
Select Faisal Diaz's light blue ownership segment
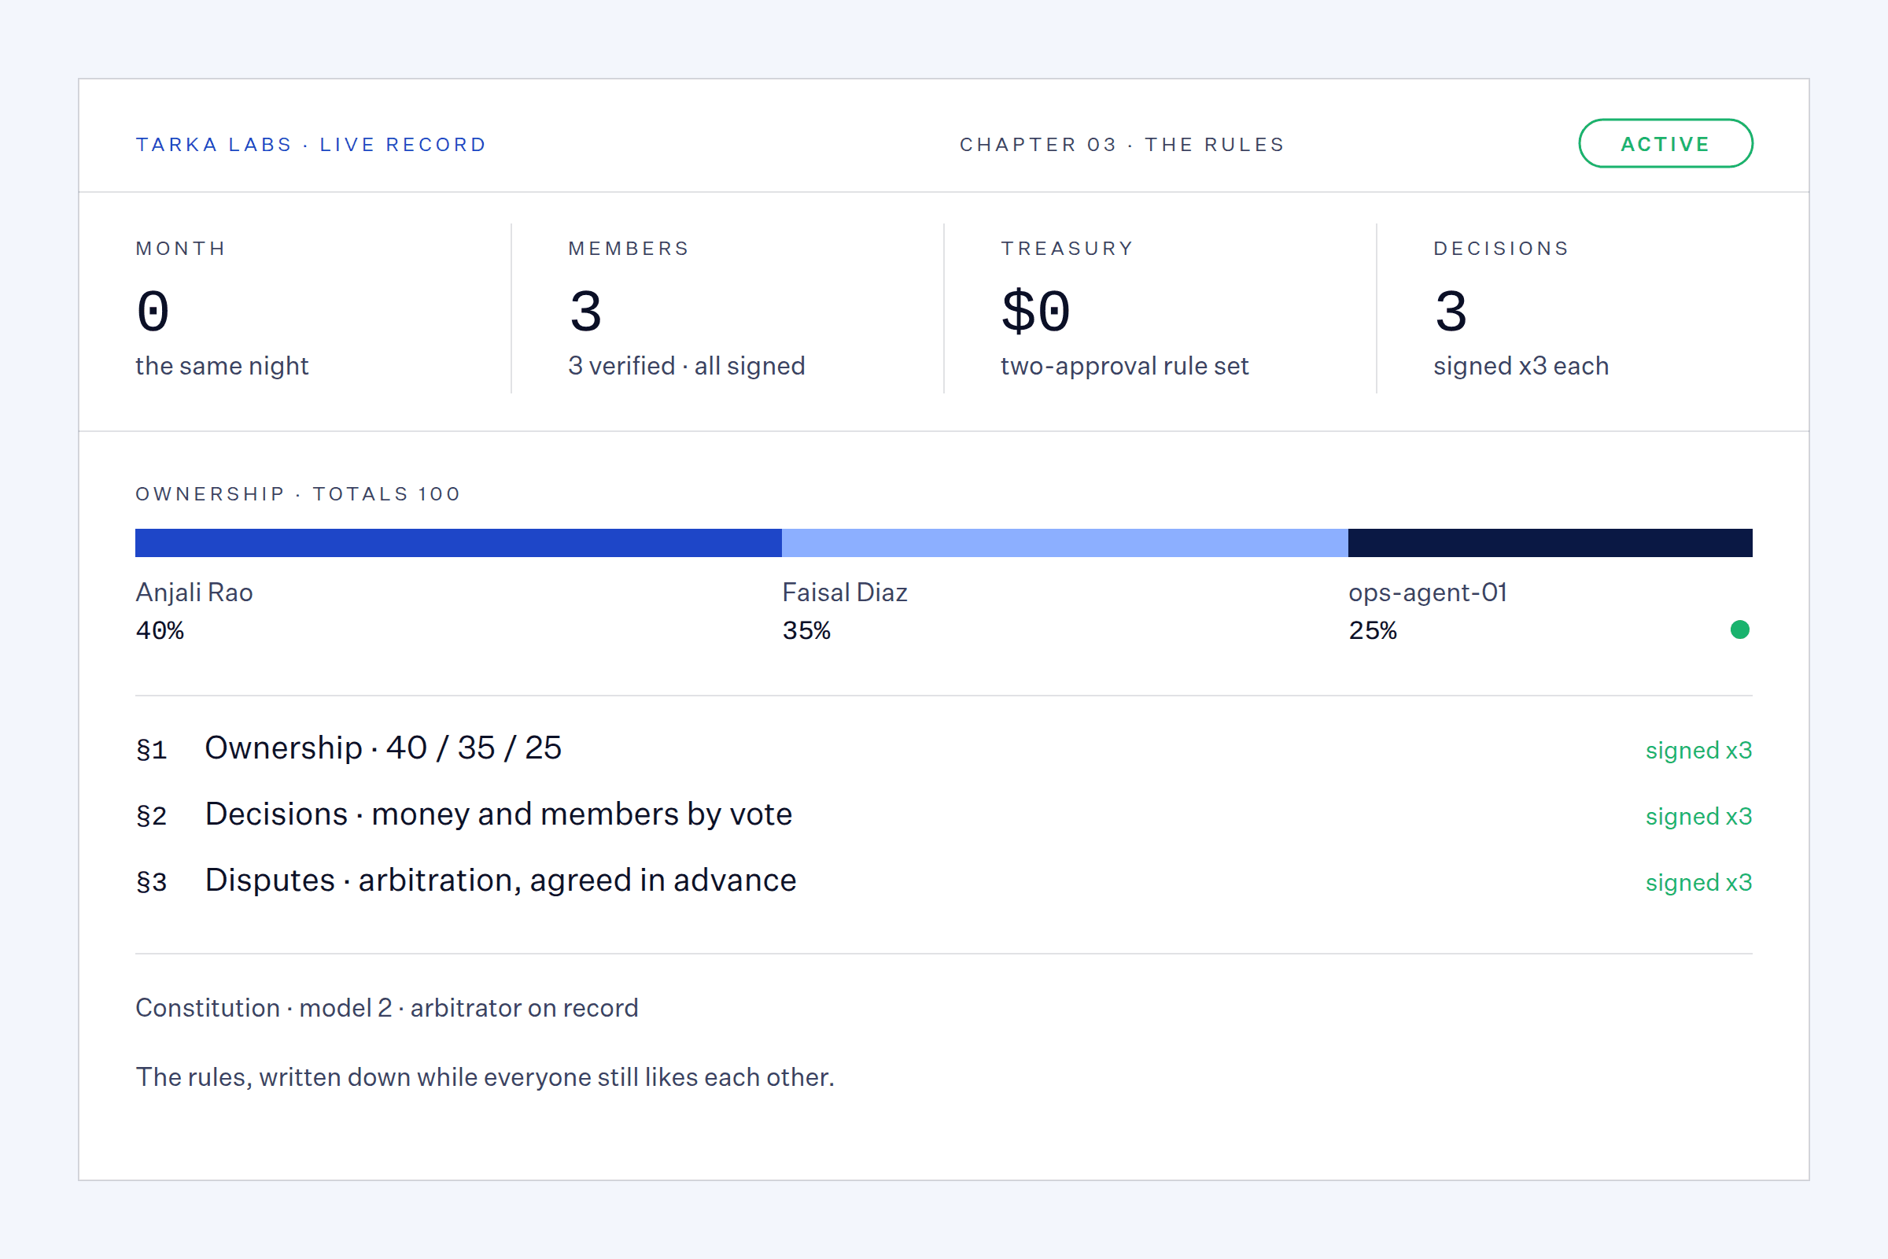pos(1065,543)
